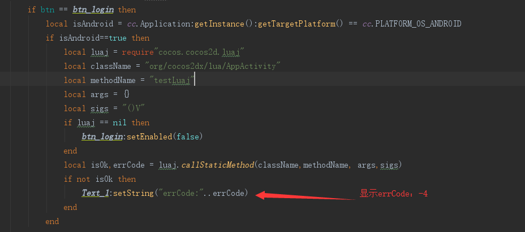Image resolution: width=525 pixels, height=232 pixels.
Task: Click the callStaticMethod function name
Action: point(217,165)
